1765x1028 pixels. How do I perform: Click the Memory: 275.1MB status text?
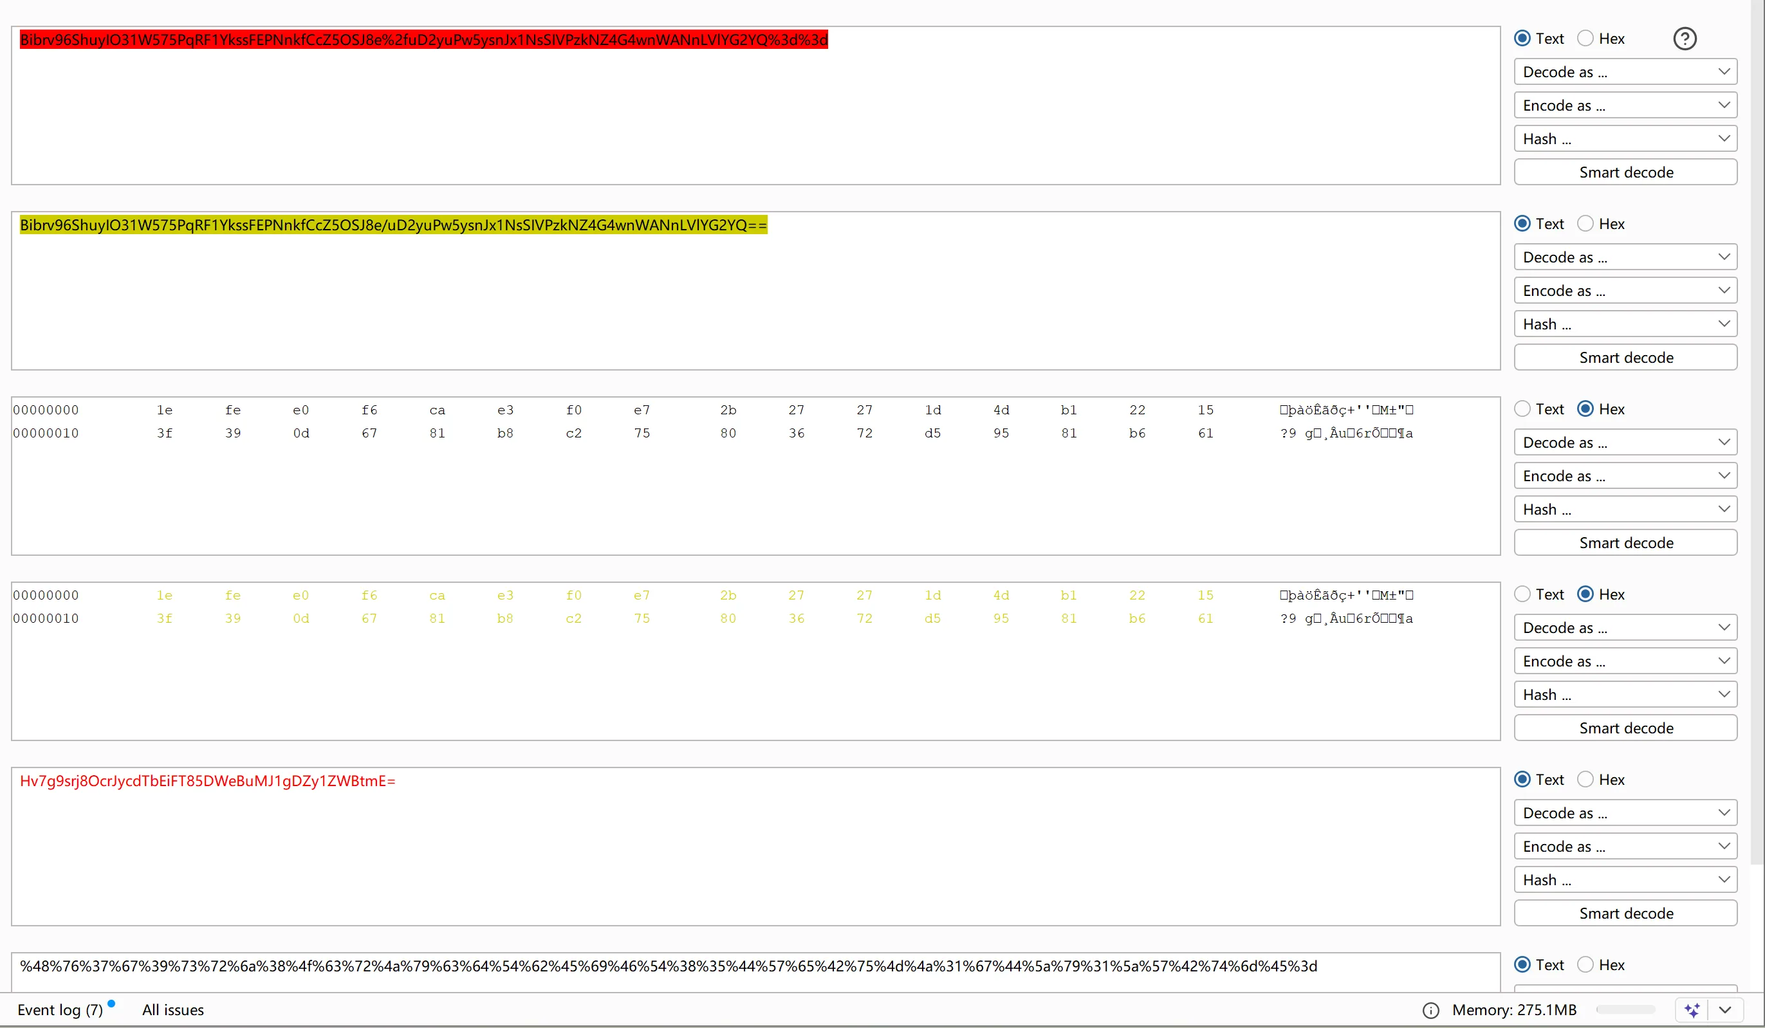click(1514, 1010)
